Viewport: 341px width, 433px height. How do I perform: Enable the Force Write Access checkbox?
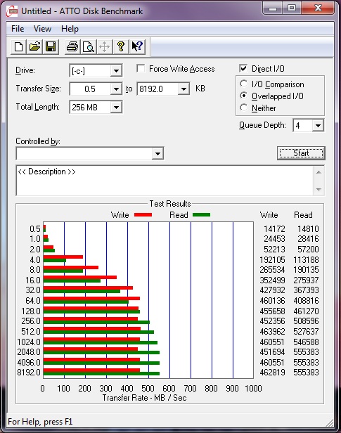click(141, 68)
